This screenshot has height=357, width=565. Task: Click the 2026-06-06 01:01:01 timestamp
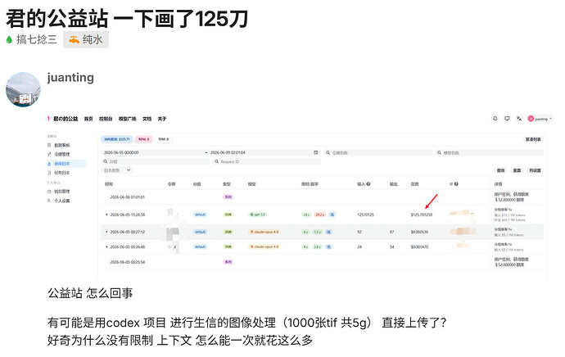pyautogui.click(x=127, y=197)
